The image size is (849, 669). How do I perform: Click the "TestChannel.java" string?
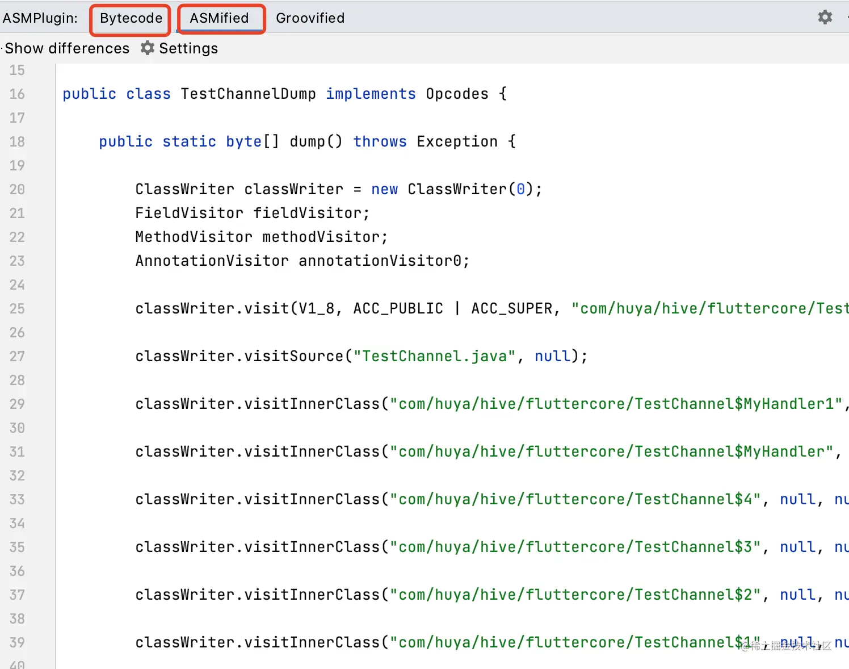click(x=434, y=356)
